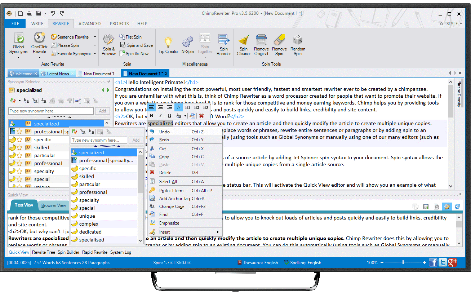The width and height of the screenshot is (471, 297).
Task: Toggle the H3 heading button
Action: (205, 107)
